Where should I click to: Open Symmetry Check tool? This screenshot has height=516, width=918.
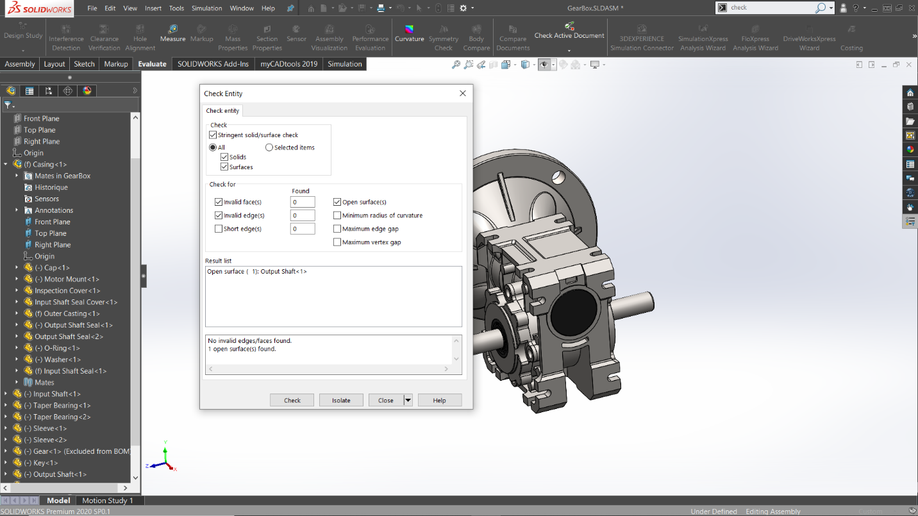click(444, 38)
